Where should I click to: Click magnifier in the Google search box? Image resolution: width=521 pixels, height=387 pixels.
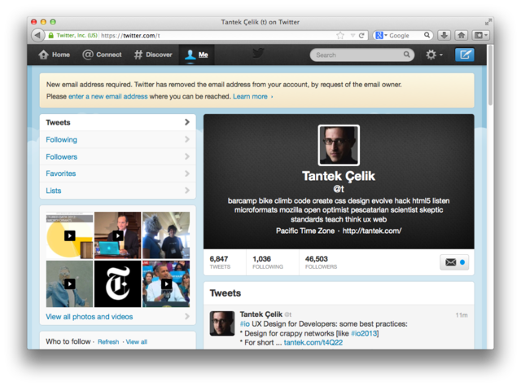click(x=427, y=35)
